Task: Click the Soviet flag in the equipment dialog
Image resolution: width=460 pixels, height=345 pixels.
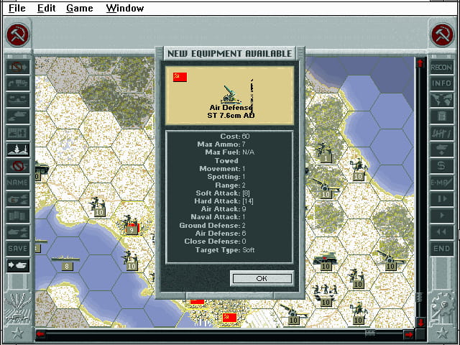Action: (x=180, y=77)
